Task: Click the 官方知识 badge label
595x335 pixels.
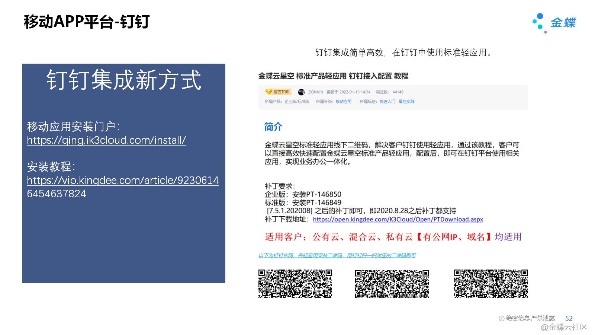Action: (x=282, y=92)
